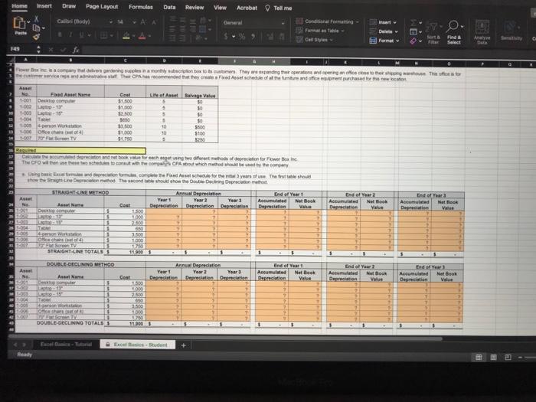
Task: Click the Fill icon below AutoSum
Action: click(x=413, y=32)
